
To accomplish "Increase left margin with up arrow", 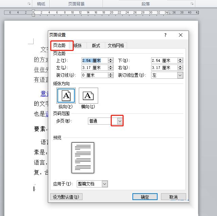I will [x=110, y=66].
